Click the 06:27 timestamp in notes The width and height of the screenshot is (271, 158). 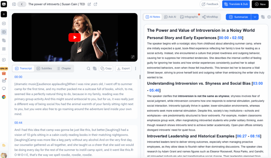tap(242, 136)
